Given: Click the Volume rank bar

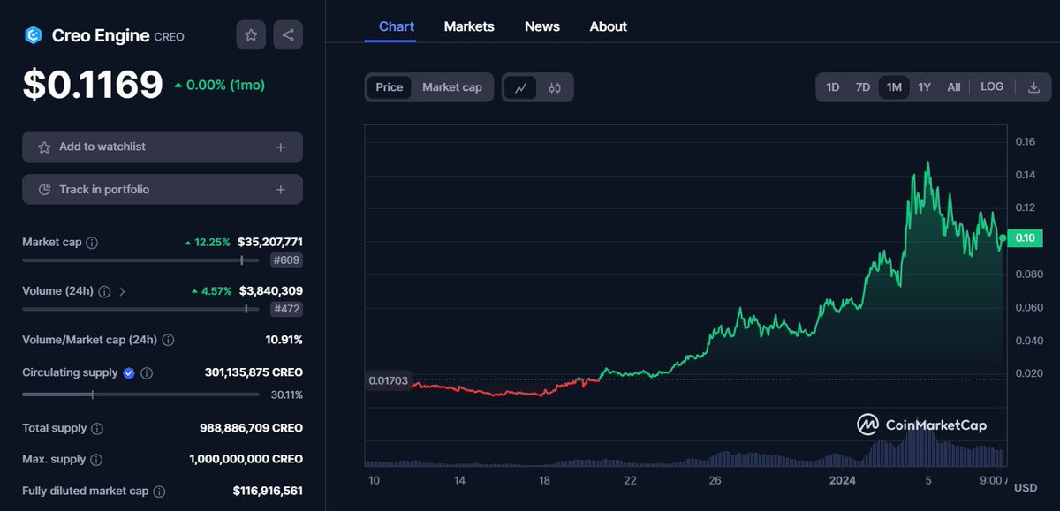Looking at the screenshot, I should pos(140,309).
